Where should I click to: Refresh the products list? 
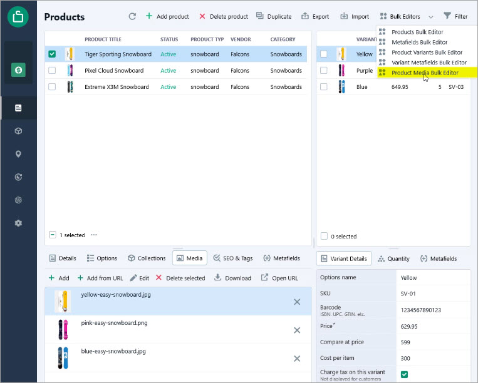tap(132, 16)
